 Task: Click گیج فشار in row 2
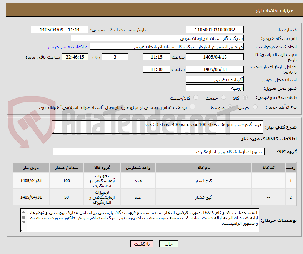point(204,197)
